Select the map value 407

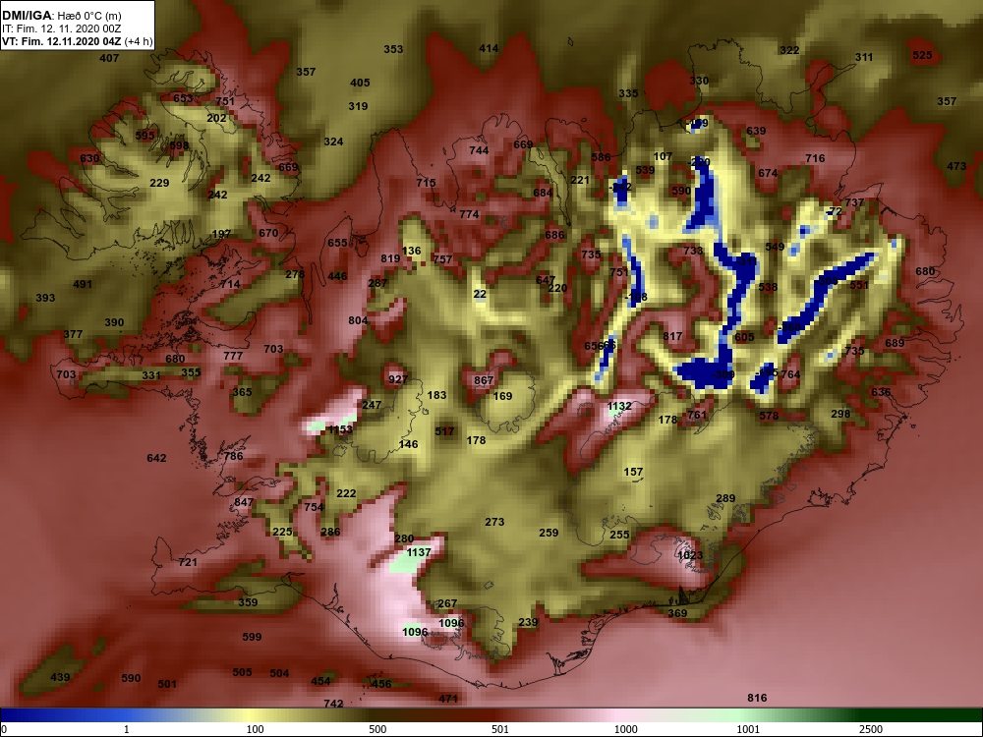(x=109, y=58)
